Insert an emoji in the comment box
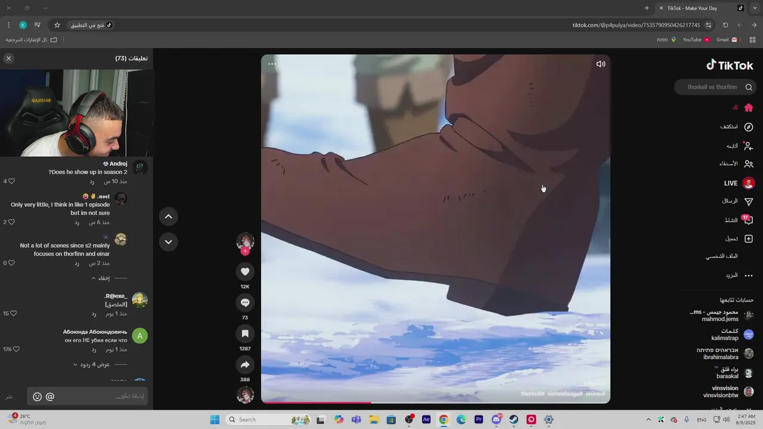The image size is (763, 429). 37,396
